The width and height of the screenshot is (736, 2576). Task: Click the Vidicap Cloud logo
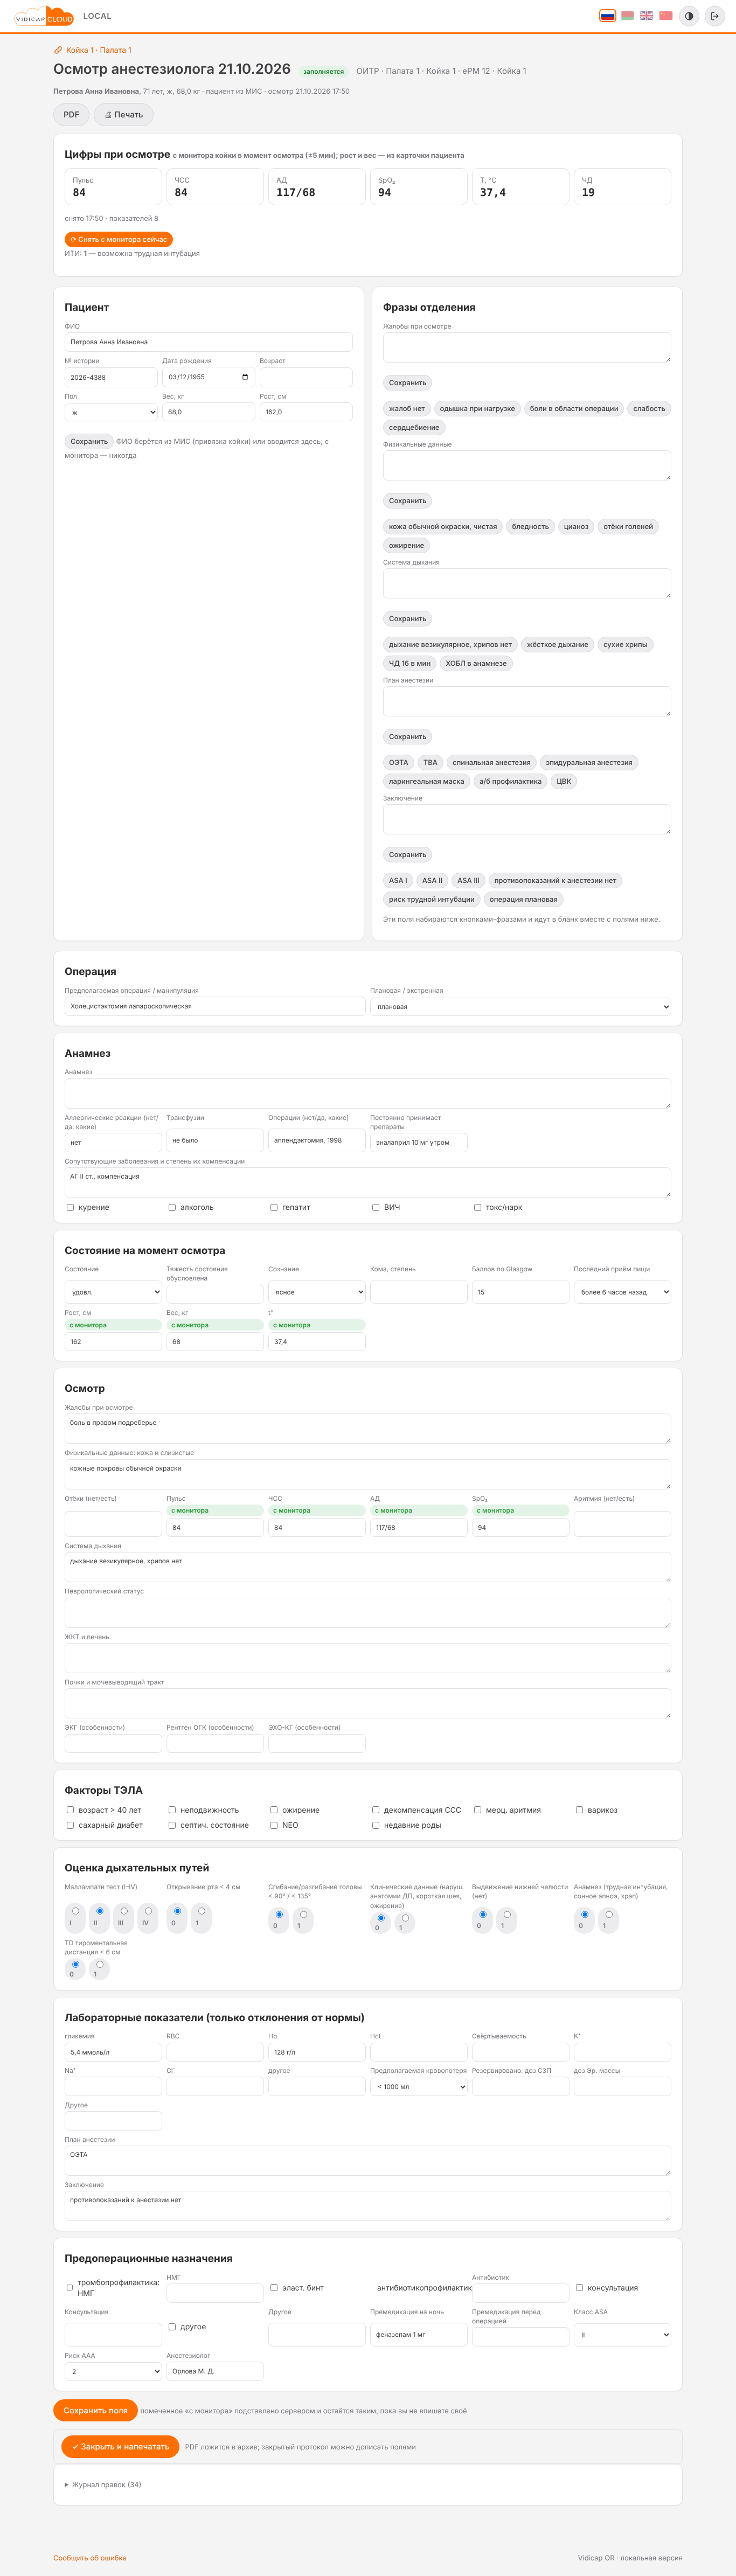coord(44,16)
